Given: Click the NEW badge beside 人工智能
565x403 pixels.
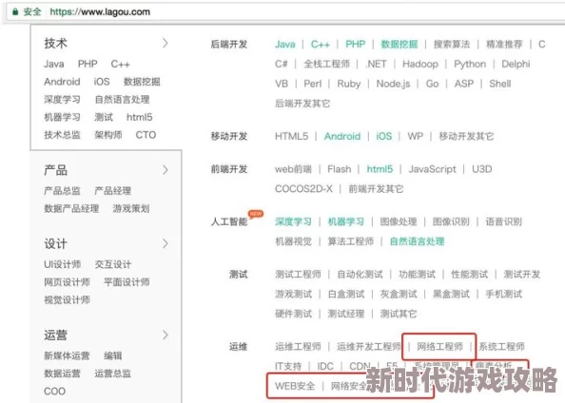Looking at the screenshot, I should (x=256, y=214).
